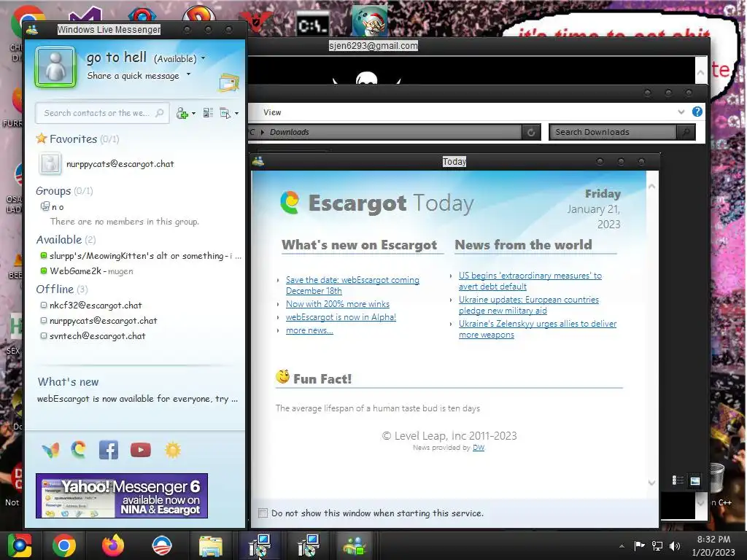The image size is (747, 560).
Task: Click the network tray icon
Action: pyautogui.click(x=657, y=545)
